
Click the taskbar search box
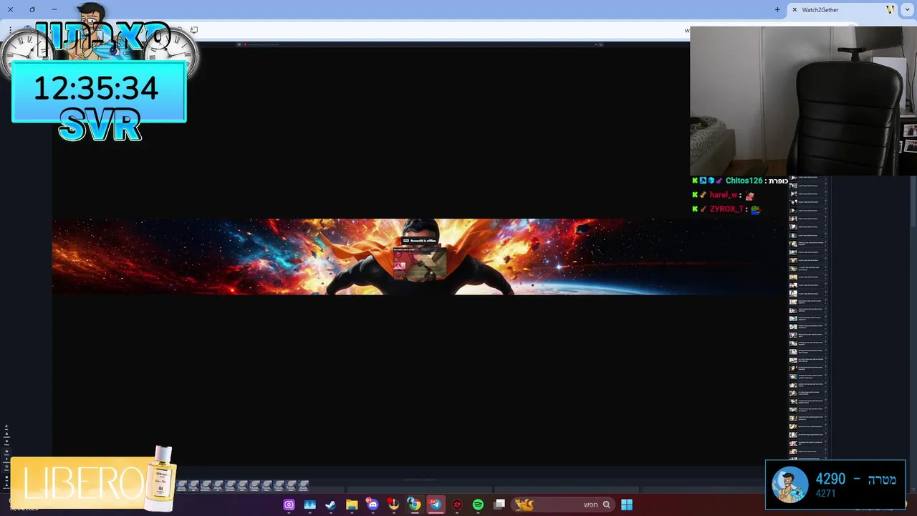click(x=563, y=505)
